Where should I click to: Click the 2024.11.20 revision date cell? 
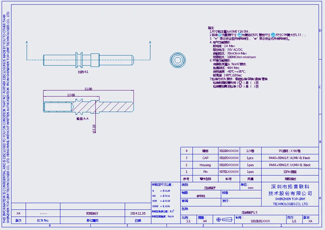(x=138, y=213)
